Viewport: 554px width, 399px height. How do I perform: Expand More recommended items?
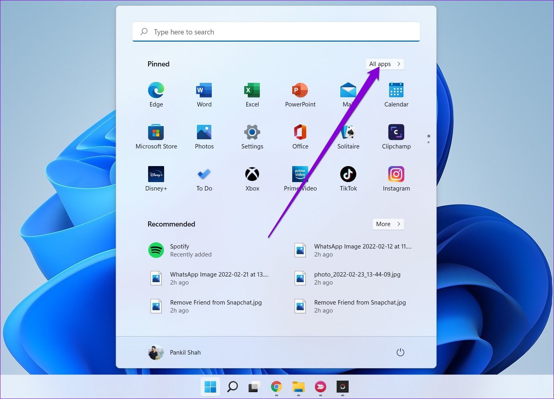tap(387, 224)
